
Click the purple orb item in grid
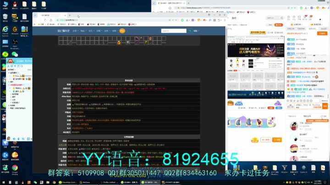point(137,38)
